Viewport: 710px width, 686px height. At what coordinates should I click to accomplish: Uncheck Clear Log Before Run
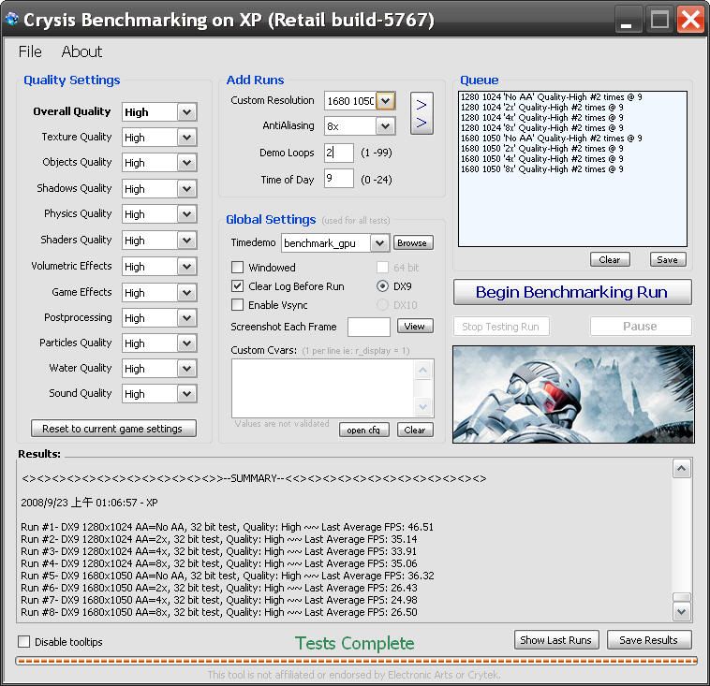[237, 286]
